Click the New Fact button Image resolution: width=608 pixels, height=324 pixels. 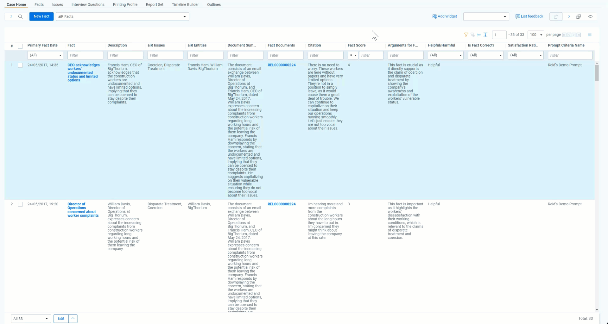point(41,16)
